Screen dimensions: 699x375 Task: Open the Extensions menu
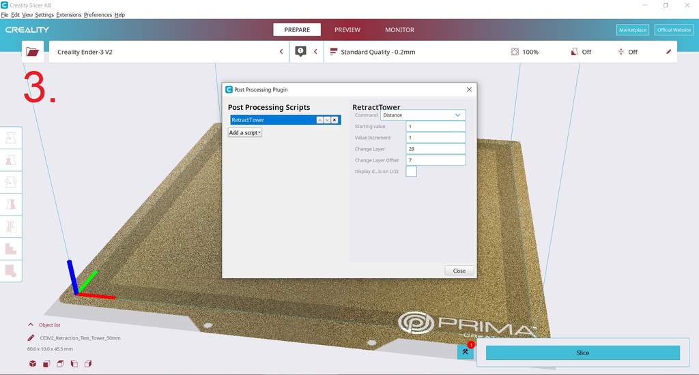pyautogui.click(x=68, y=15)
